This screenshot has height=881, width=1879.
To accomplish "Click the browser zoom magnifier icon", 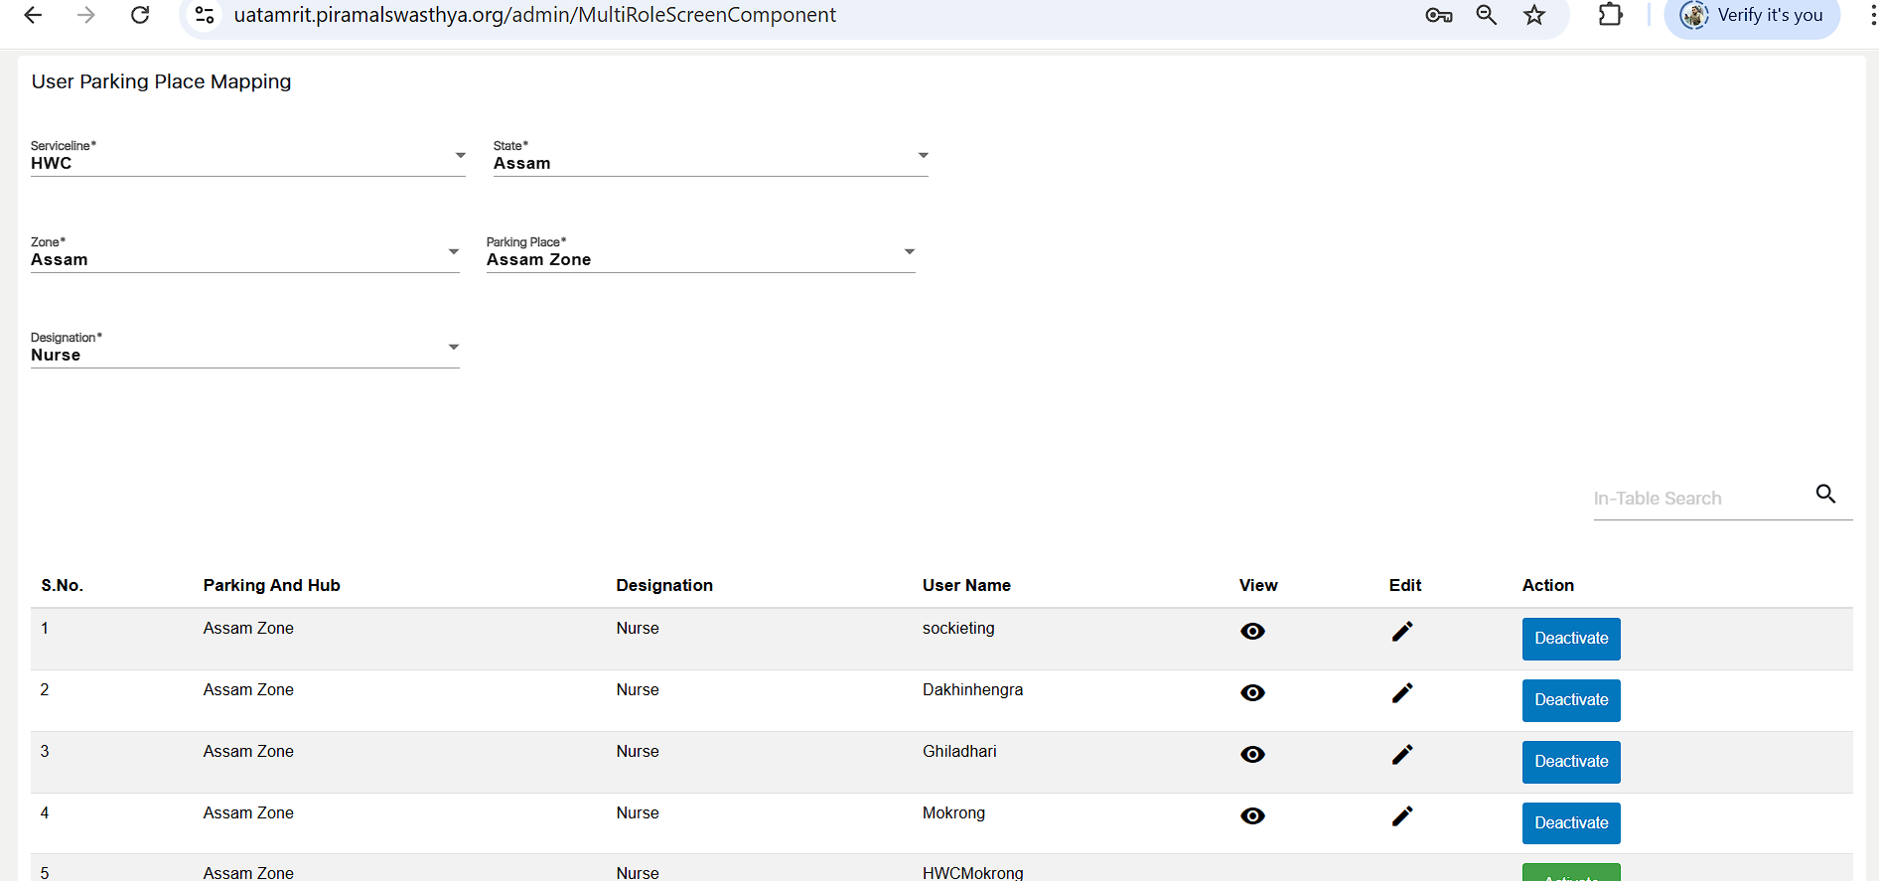I will click(1486, 15).
